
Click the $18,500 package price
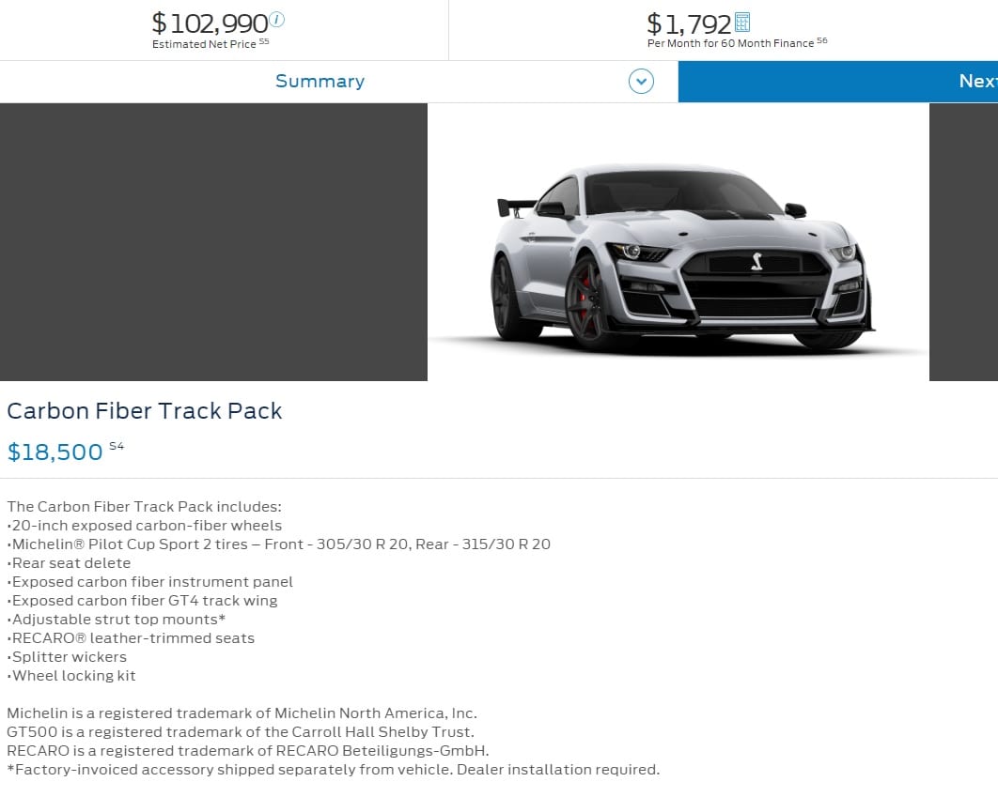[x=55, y=452]
